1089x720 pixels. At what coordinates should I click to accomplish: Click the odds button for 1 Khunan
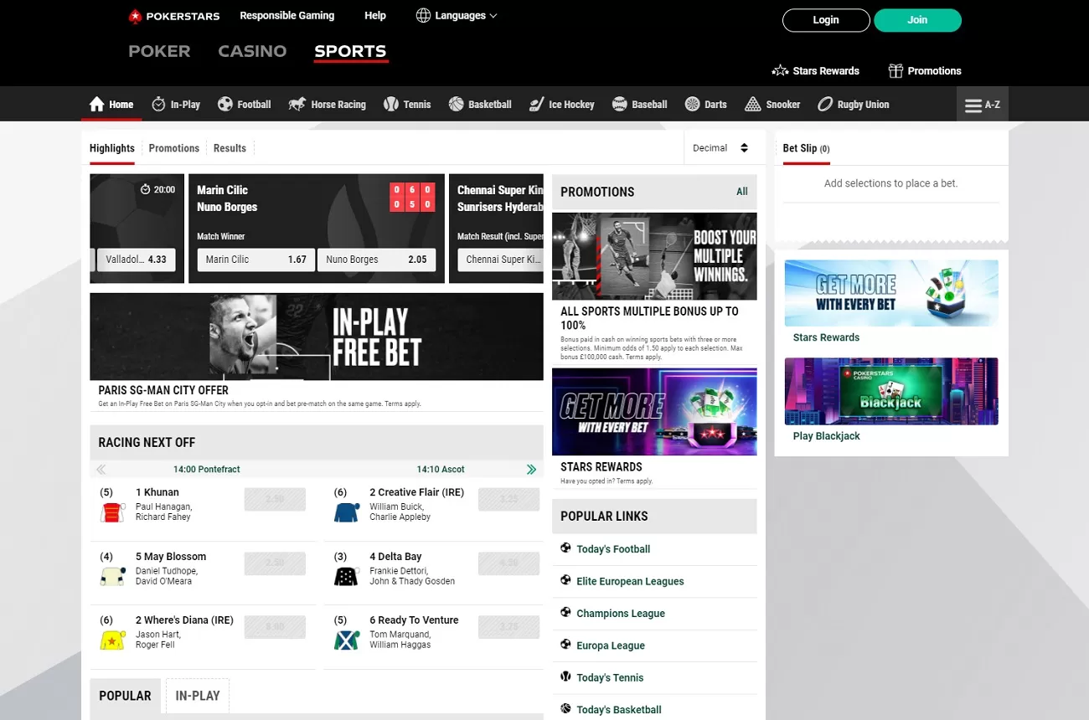[x=275, y=500]
